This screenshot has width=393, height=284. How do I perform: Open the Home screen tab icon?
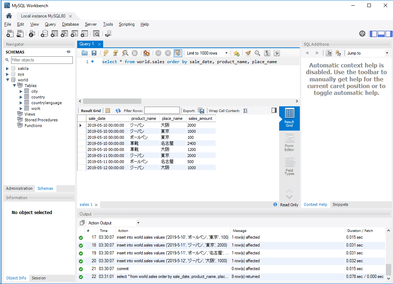click(x=9, y=16)
